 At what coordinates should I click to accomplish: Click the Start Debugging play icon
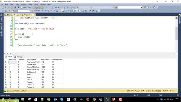[x=77, y=8]
